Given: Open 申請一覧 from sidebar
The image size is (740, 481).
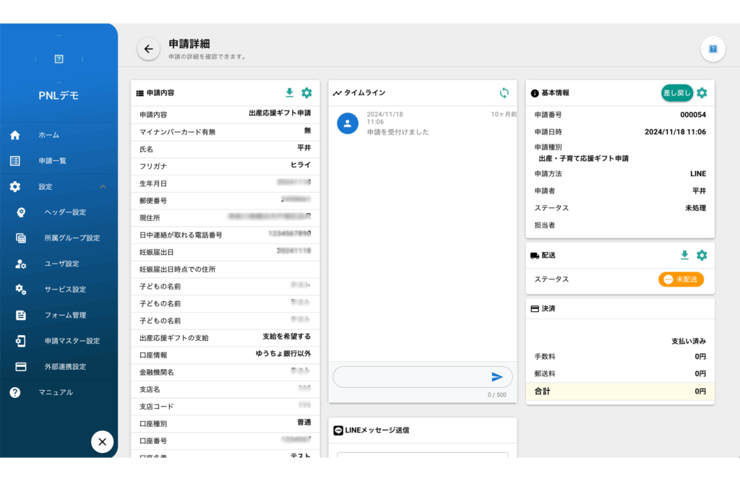Looking at the screenshot, I should pos(52,161).
